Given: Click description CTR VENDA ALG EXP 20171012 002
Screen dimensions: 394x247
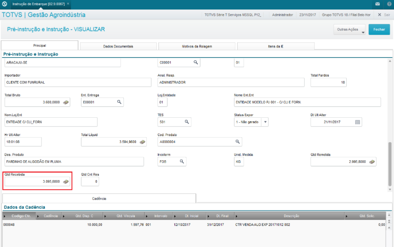Looking at the screenshot, I should point(263,225).
